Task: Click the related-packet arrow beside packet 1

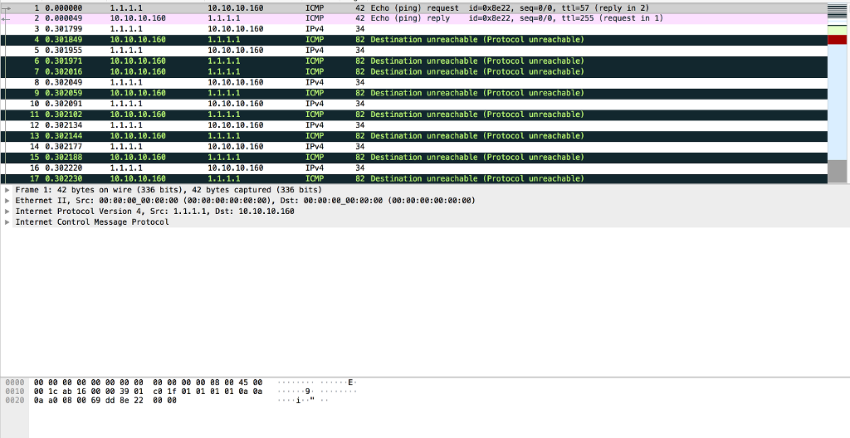Action: [6, 8]
